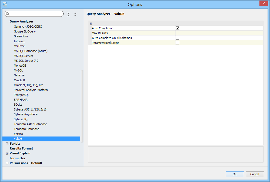Click the Parameterized Script label
The image size is (270, 182).
tap(105, 43)
